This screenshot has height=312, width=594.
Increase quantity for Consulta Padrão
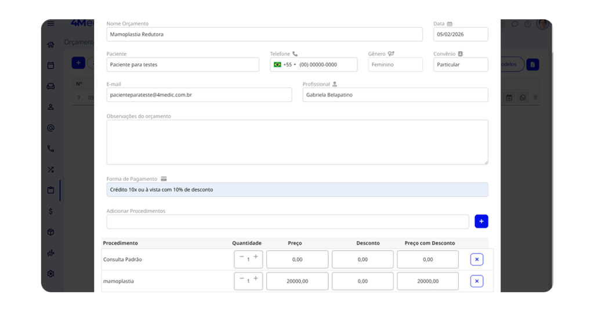tap(256, 257)
